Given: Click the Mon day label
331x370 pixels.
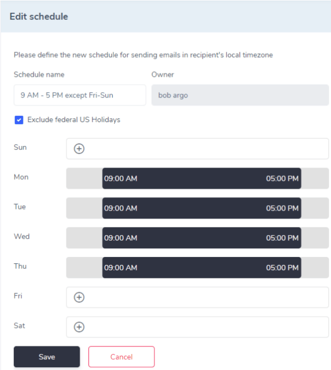Looking at the screenshot, I should pyautogui.click(x=20, y=177).
